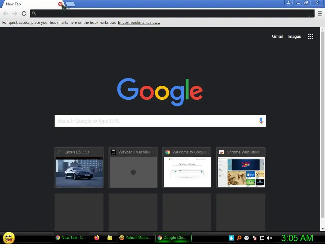Open the Google apps grid
This screenshot has width=325, height=244.
point(310,37)
